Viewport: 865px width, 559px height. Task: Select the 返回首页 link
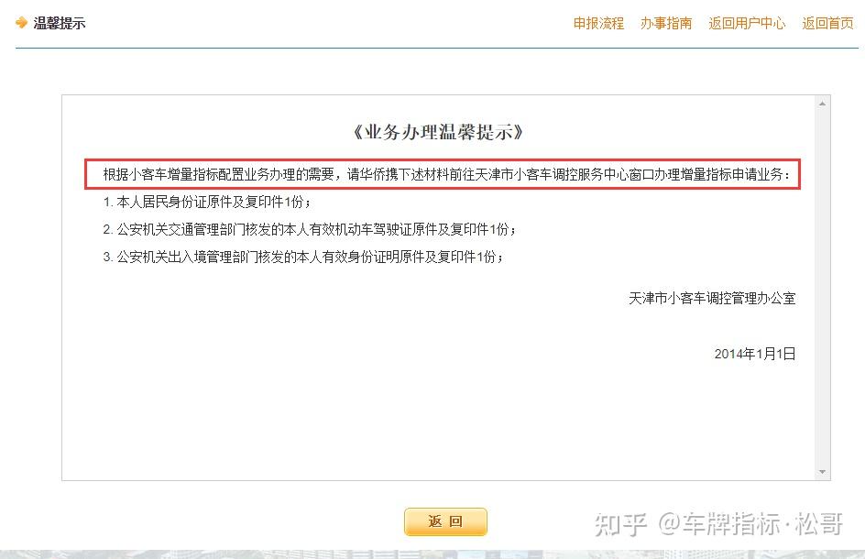(x=827, y=23)
